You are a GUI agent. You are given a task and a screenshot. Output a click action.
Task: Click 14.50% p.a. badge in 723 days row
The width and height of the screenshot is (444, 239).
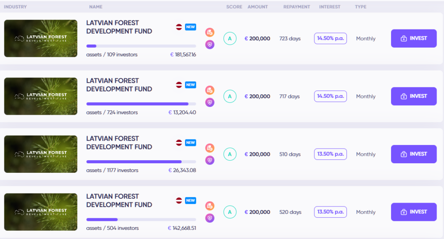point(330,39)
